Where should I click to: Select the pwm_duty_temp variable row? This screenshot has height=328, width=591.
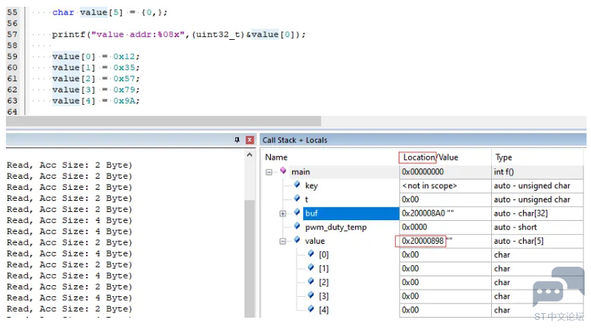[x=423, y=227]
